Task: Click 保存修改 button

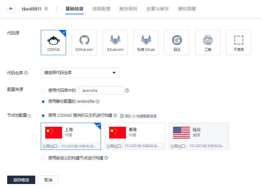Action: pyautogui.click(x=21, y=180)
